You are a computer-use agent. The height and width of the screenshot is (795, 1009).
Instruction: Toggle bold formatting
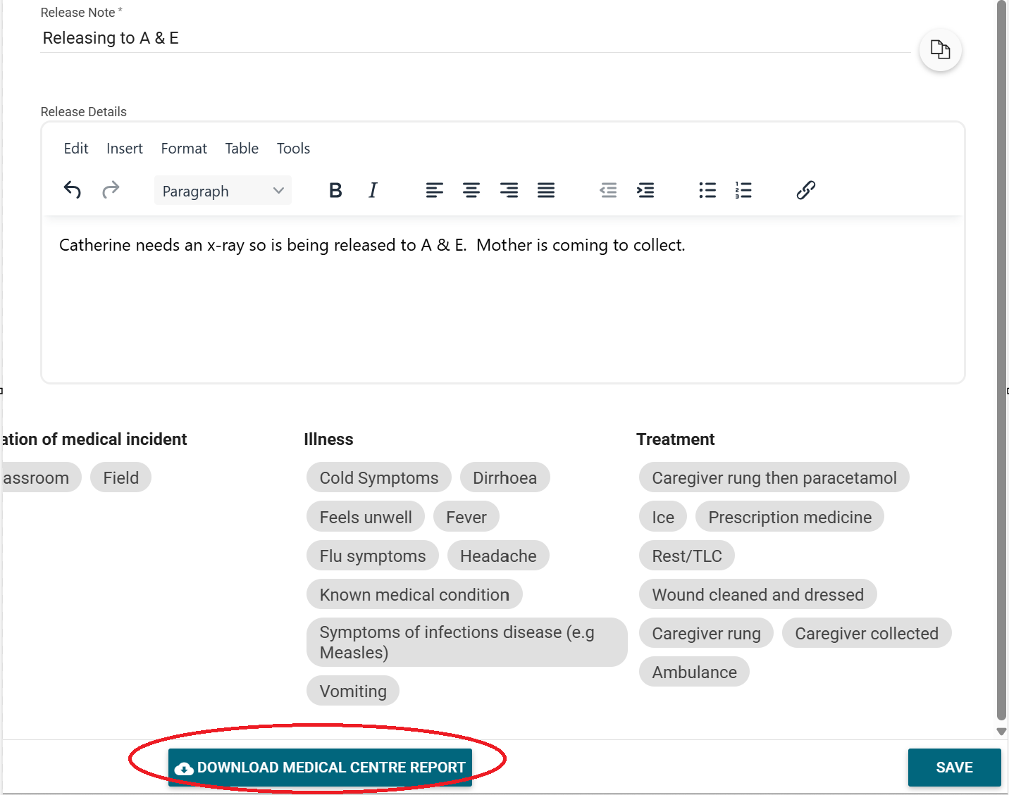(335, 190)
